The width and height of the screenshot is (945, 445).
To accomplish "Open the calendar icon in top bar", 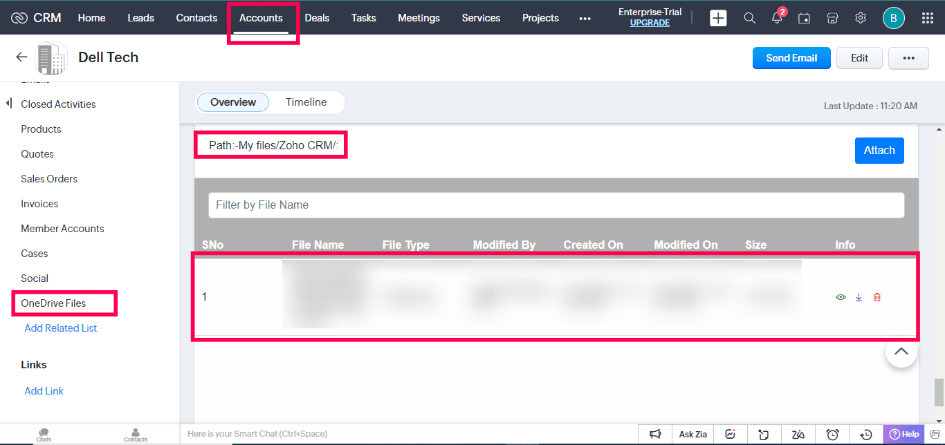I will pyautogui.click(x=804, y=18).
